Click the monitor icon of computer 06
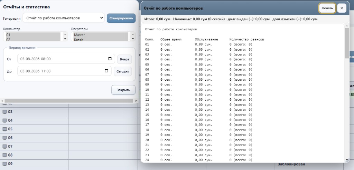 pos(4,138)
